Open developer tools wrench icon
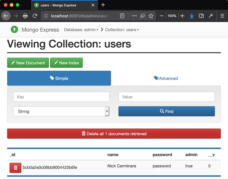The width and height of the screenshot is (228, 179). pos(211,16)
